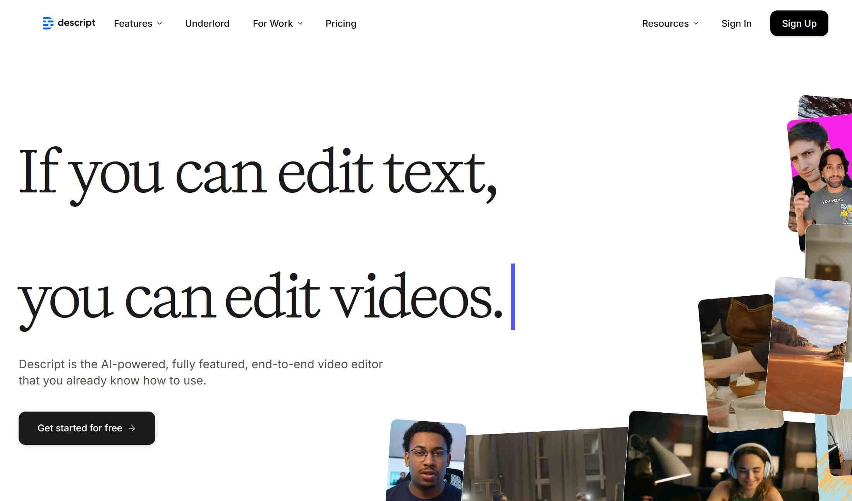Click the blue text cursor bar

tap(513, 297)
